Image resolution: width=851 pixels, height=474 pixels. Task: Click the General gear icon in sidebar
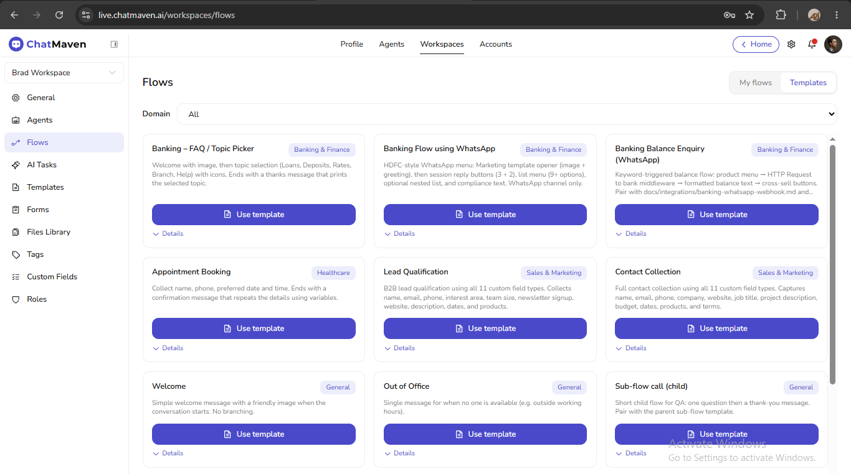(16, 98)
